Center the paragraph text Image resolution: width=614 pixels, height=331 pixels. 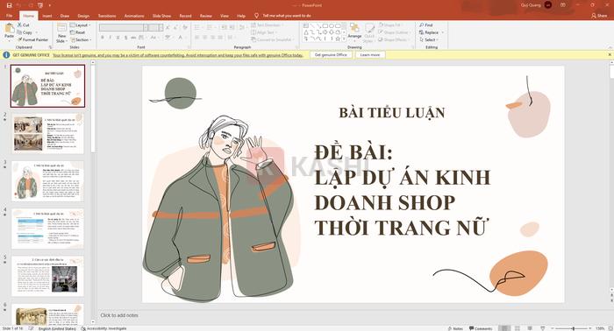204,38
